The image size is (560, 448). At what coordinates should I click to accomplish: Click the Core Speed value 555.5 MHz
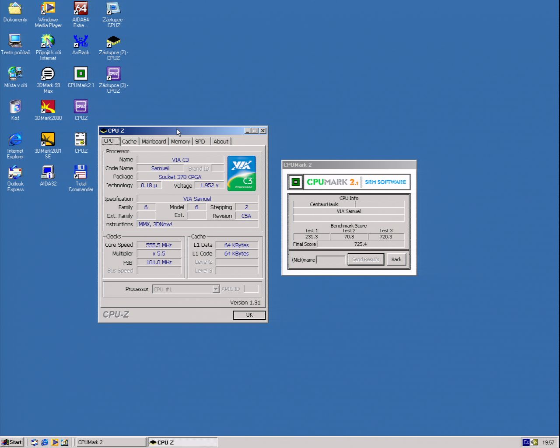159,245
